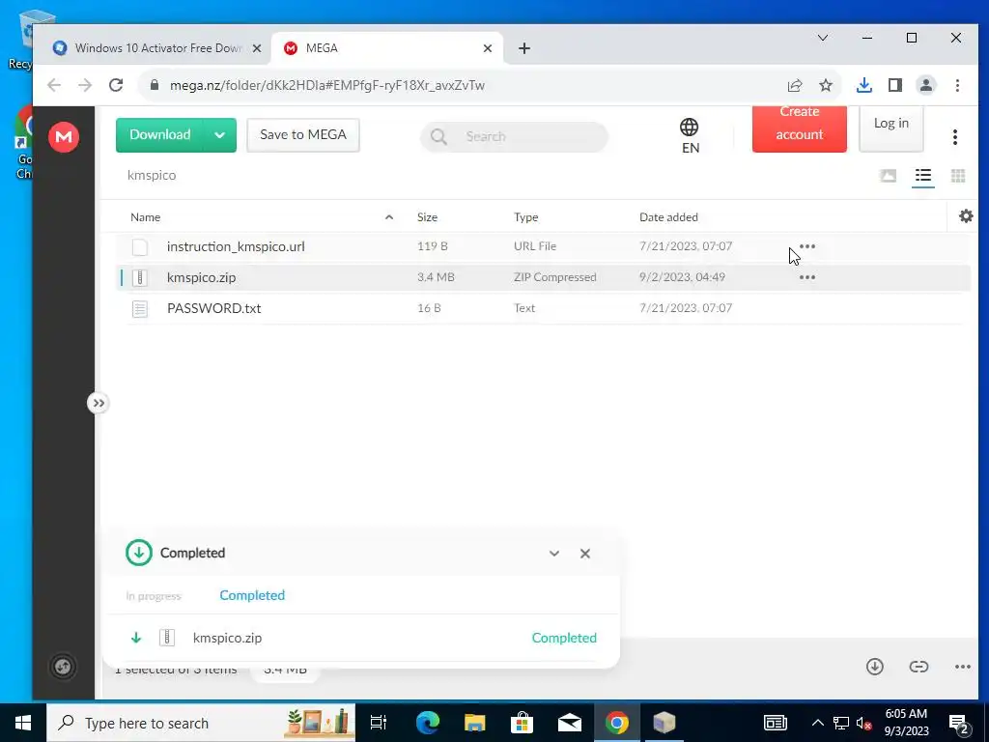Open the Windows Start menu
Viewport: 989px width, 742px height.
pyautogui.click(x=23, y=723)
